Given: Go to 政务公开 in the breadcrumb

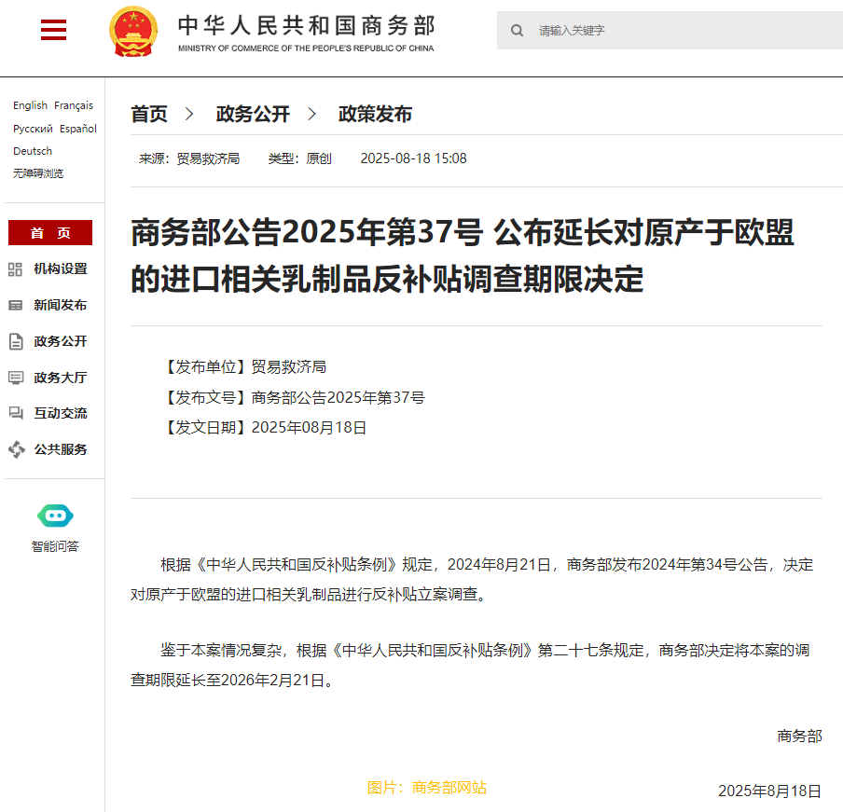Looking at the screenshot, I should [253, 114].
